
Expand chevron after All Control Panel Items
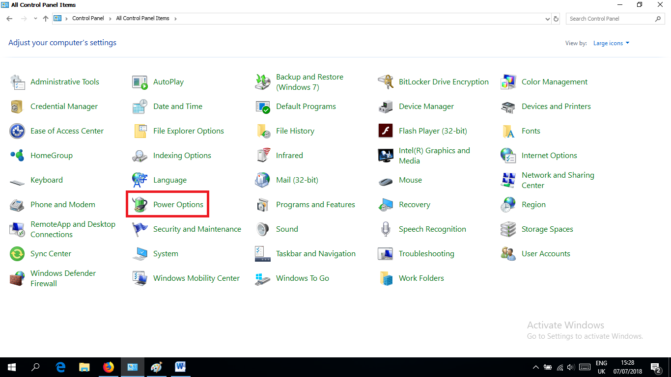(175, 19)
